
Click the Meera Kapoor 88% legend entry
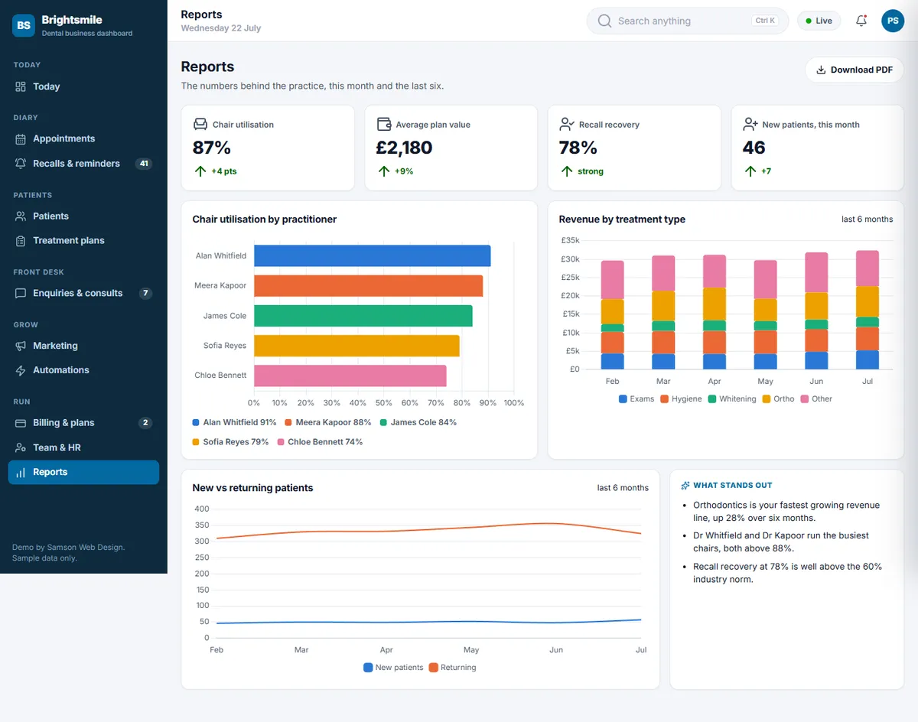328,422
